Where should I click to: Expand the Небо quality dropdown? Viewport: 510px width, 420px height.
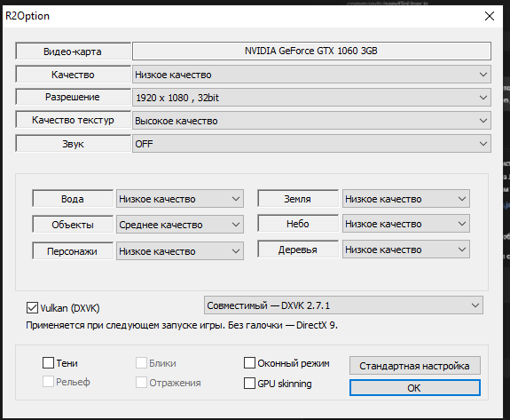(x=406, y=224)
